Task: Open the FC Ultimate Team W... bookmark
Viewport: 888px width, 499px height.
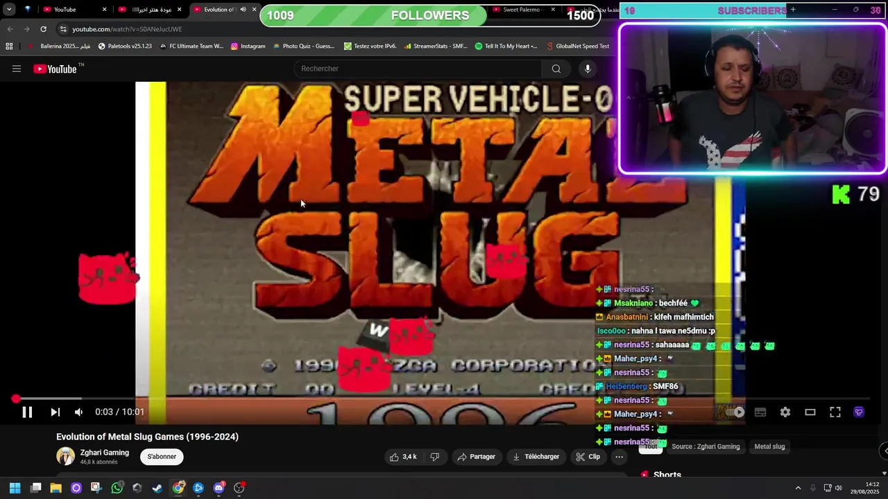Action: tap(191, 46)
